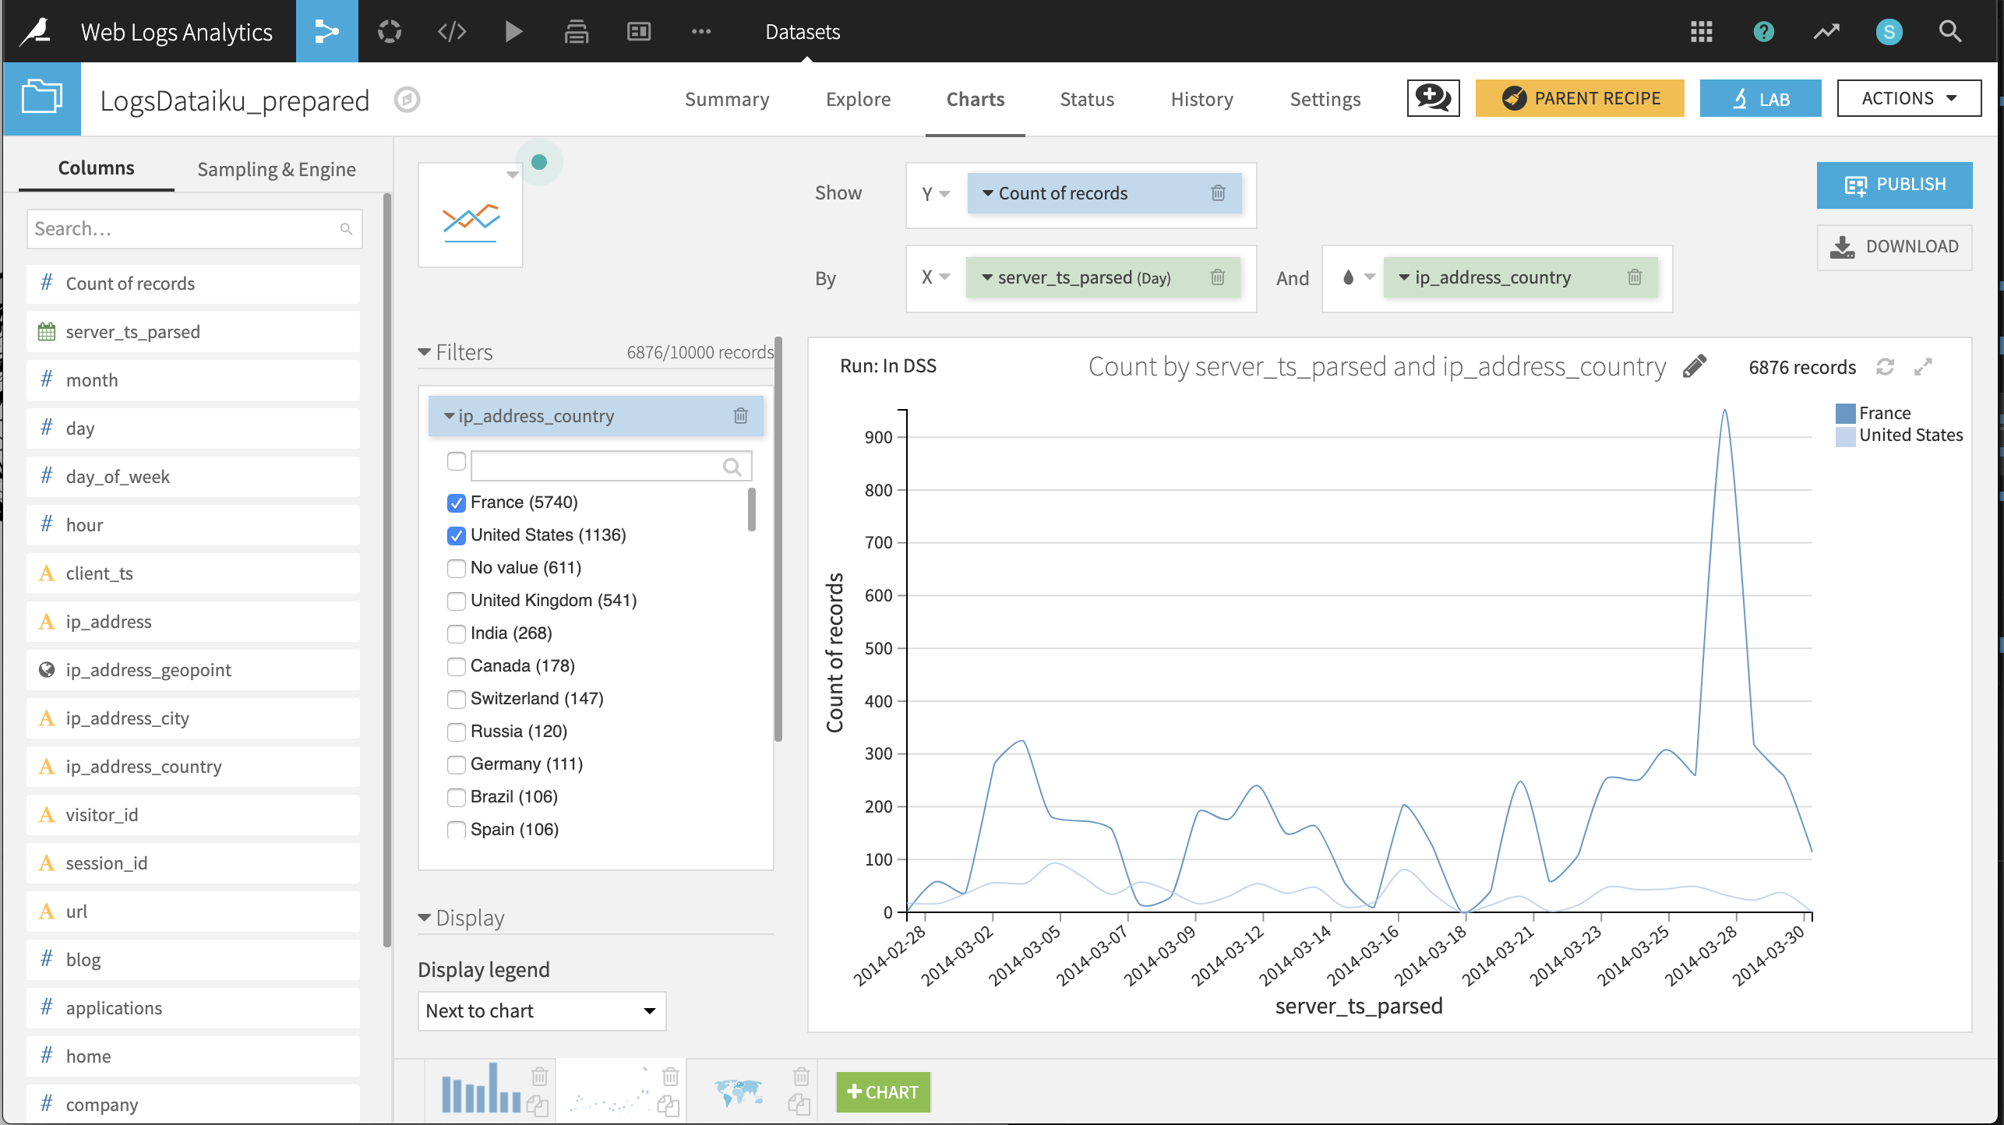This screenshot has height=1125, width=2004.
Task: Remove the ip_address_country color dimension
Action: 1635,277
